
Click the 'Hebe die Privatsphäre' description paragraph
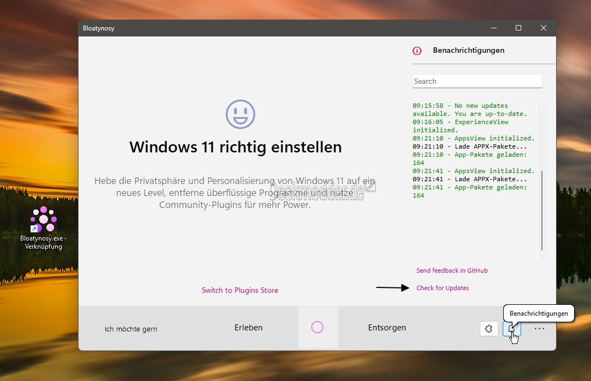(235, 193)
